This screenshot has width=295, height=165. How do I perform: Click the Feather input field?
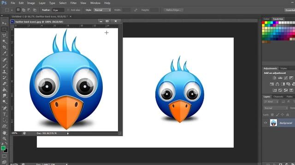click(58, 10)
